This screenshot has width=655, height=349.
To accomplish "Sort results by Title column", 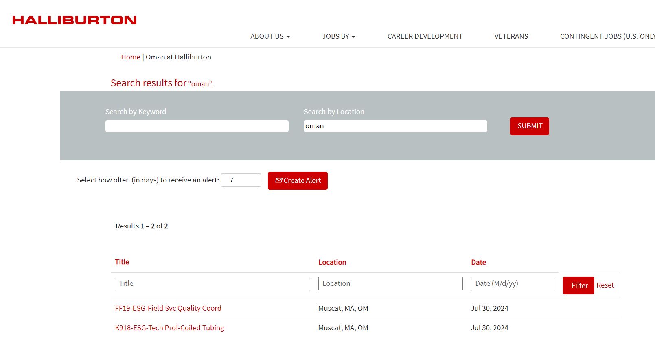I will click(122, 262).
